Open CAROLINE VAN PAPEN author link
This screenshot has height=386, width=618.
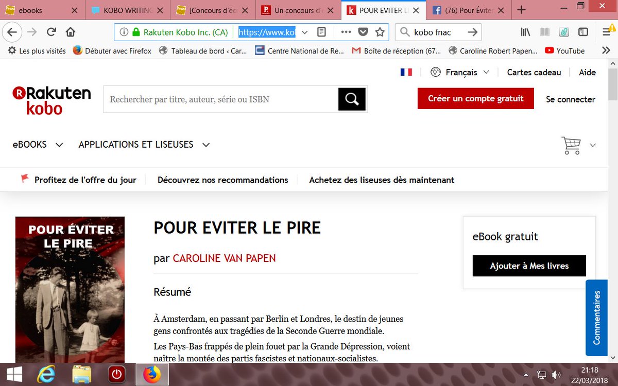[x=224, y=258]
